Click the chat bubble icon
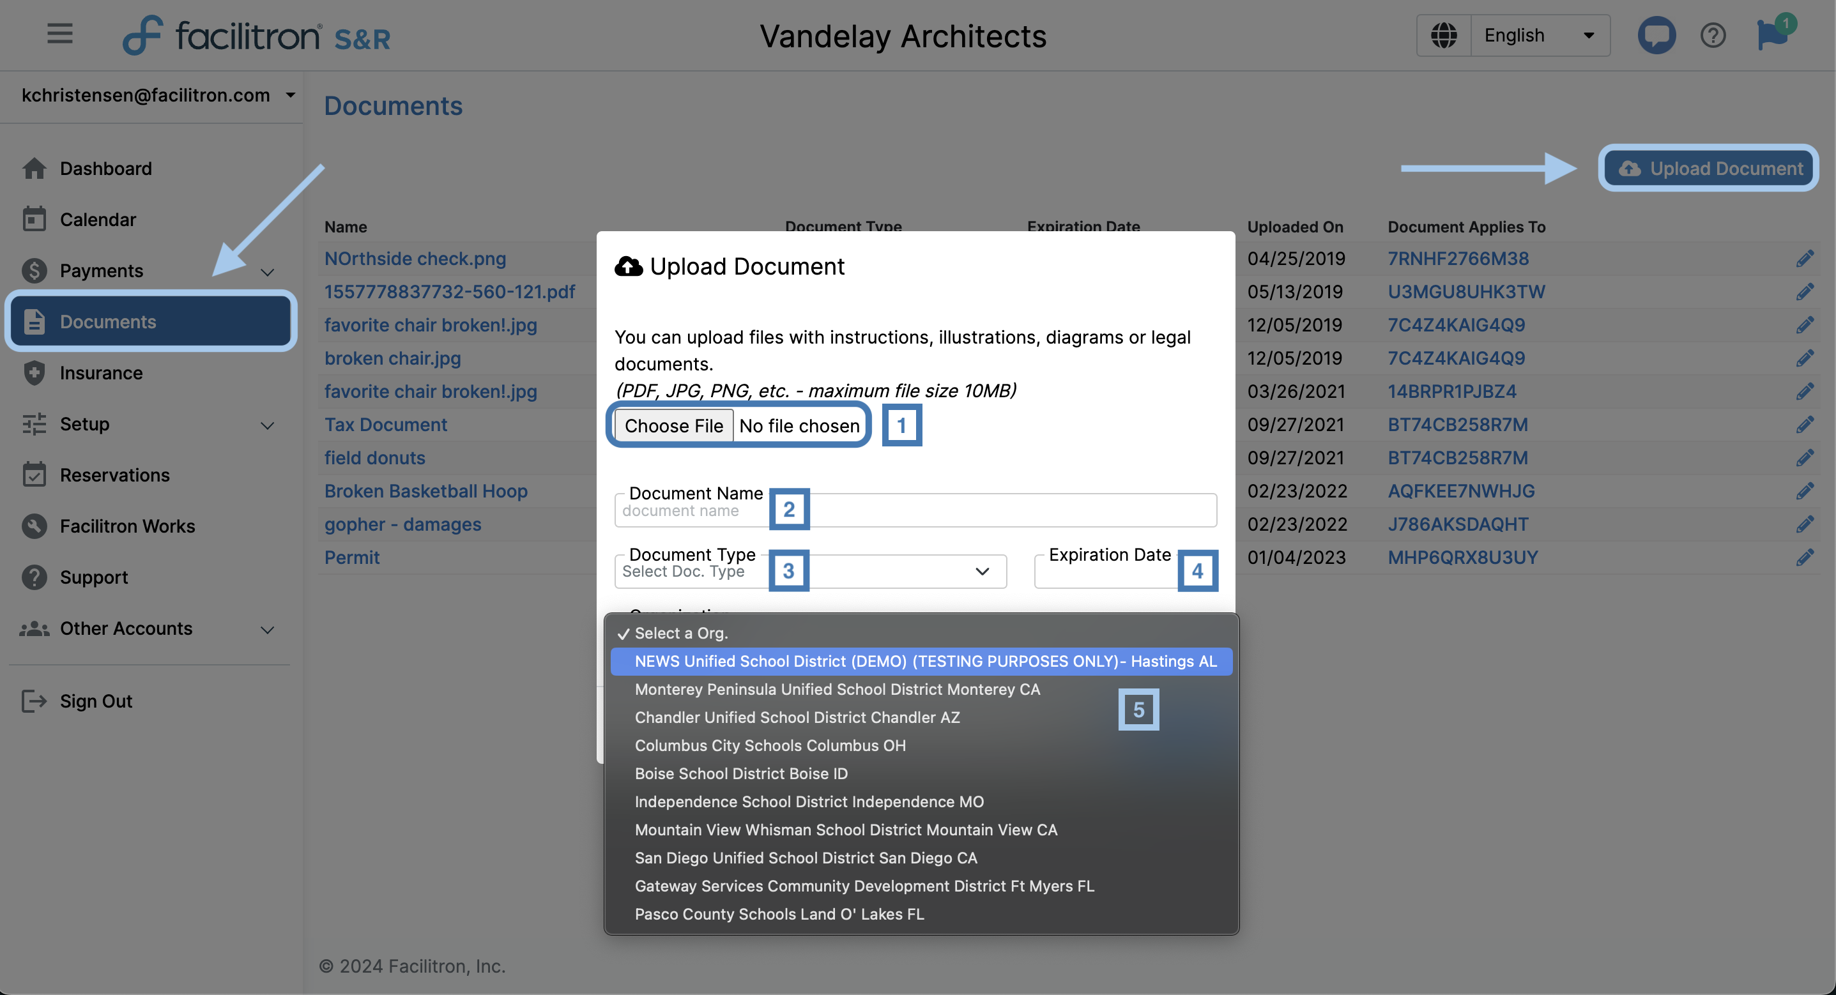This screenshot has height=995, width=1836. (x=1656, y=35)
